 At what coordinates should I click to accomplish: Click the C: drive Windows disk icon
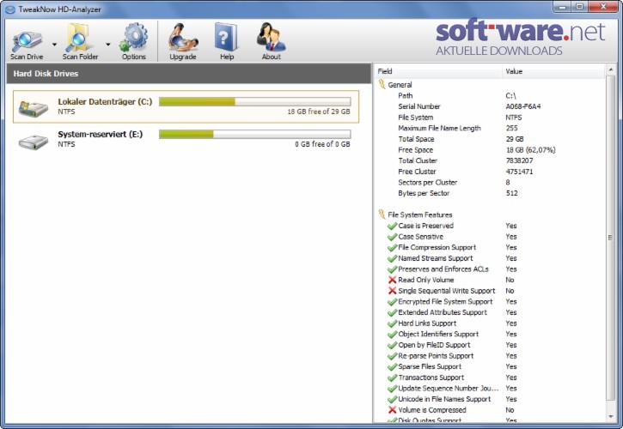[x=33, y=108]
